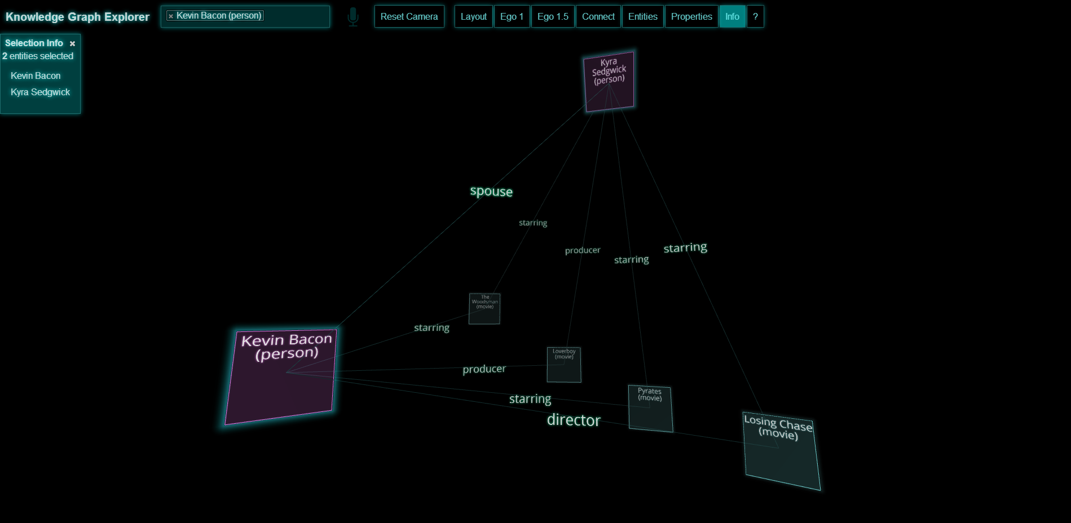Open the Entities panel
This screenshot has width=1071, height=523.
point(642,16)
